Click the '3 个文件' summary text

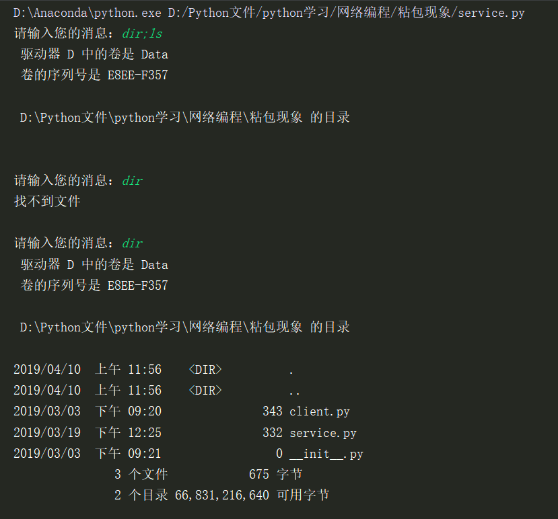point(141,474)
